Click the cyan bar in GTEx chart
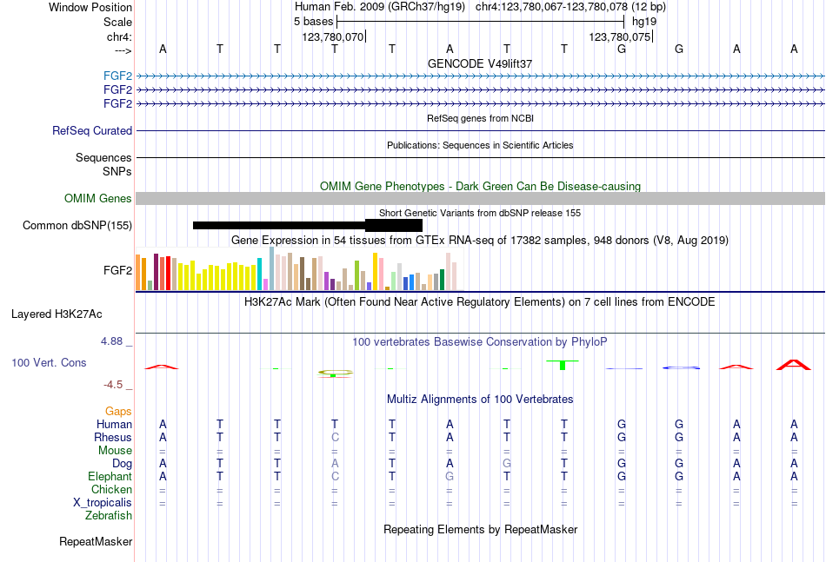 (259, 274)
